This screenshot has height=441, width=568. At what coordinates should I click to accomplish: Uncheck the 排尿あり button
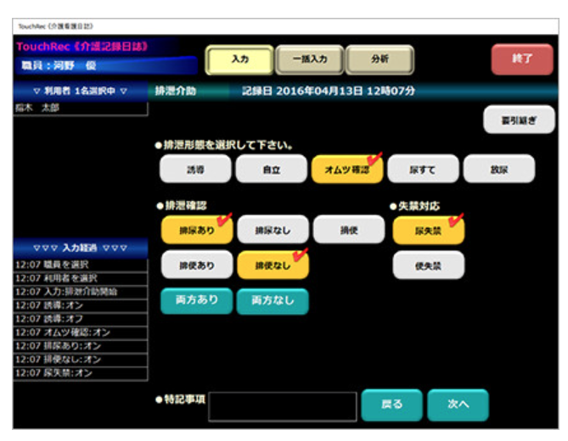196,229
